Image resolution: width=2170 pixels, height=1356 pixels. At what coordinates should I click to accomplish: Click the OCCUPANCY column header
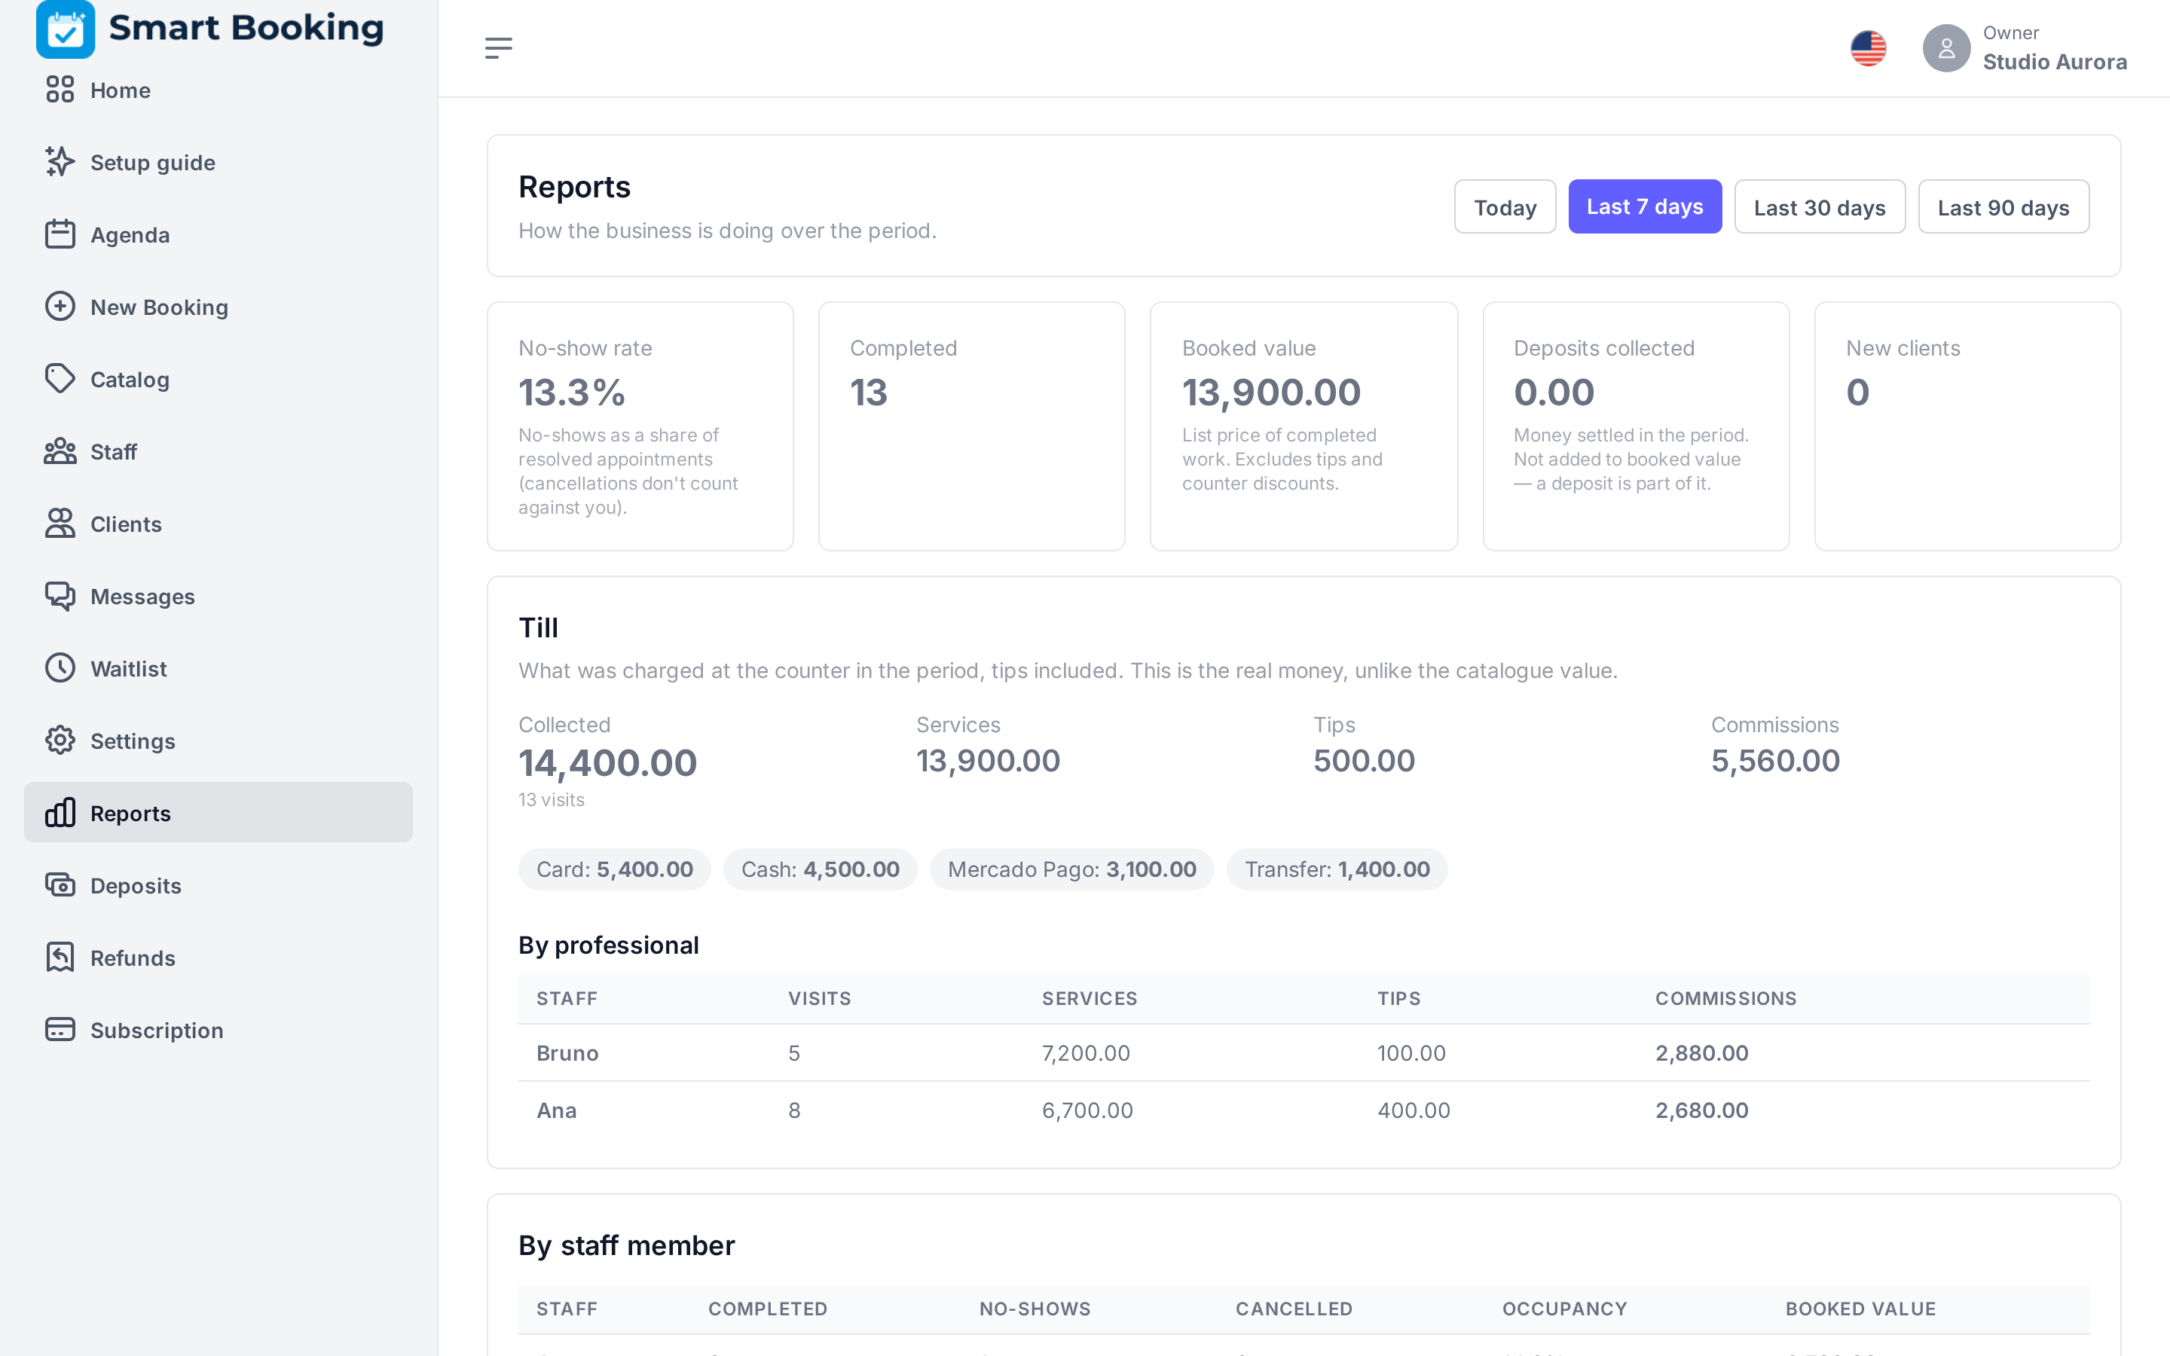[1564, 1309]
